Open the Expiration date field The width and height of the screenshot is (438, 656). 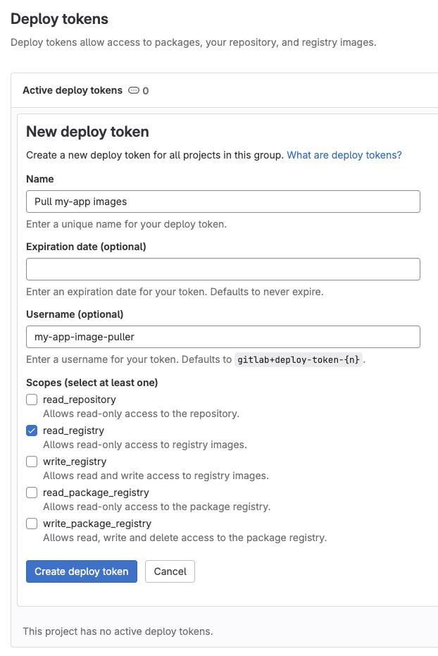[x=223, y=268]
